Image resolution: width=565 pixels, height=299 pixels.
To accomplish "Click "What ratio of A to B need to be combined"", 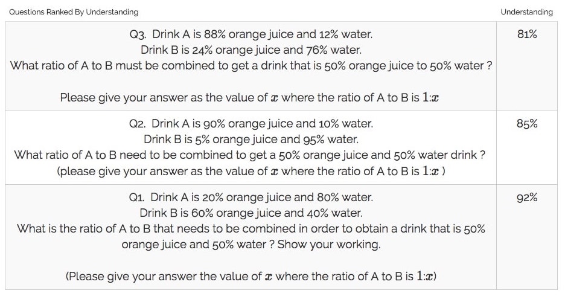I will coord(251,155).
